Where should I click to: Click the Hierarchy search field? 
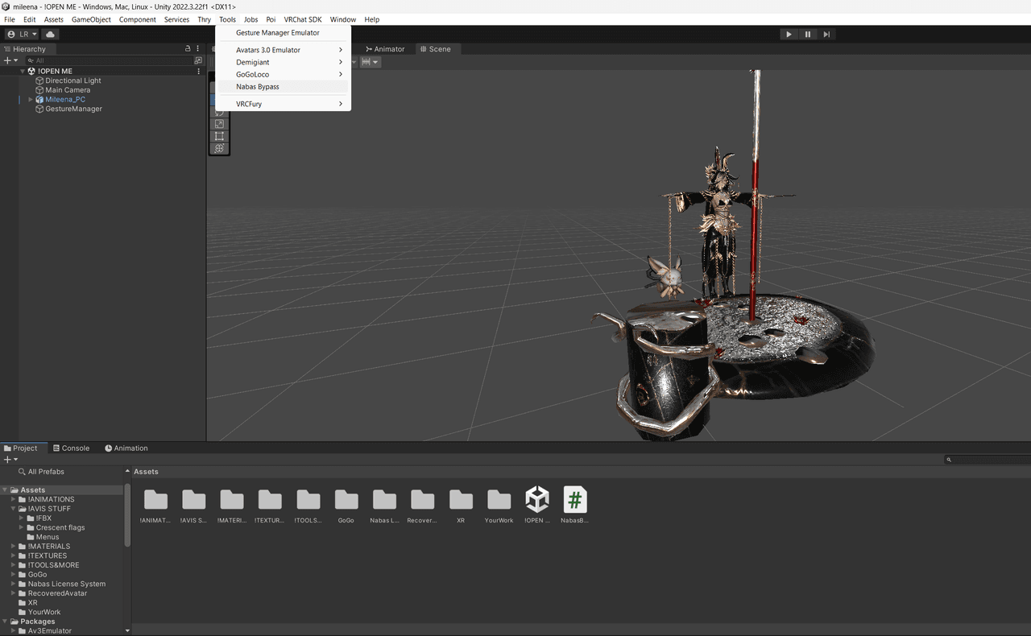coord(109,60)
